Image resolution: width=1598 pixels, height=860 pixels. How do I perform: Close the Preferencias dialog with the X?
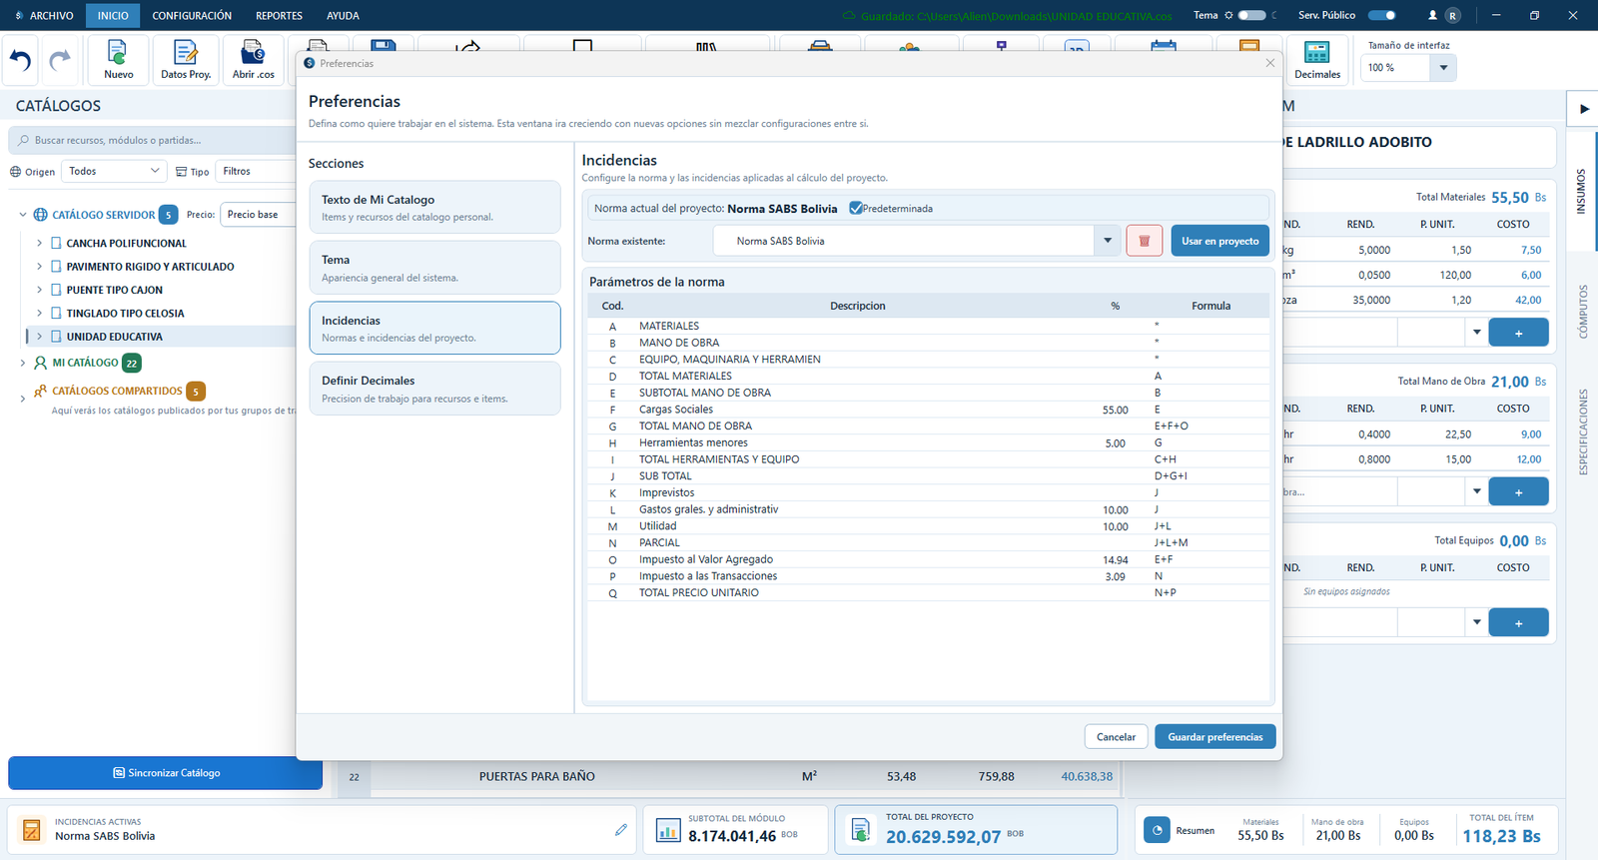pyautogui.click(x=1270, y=63)
